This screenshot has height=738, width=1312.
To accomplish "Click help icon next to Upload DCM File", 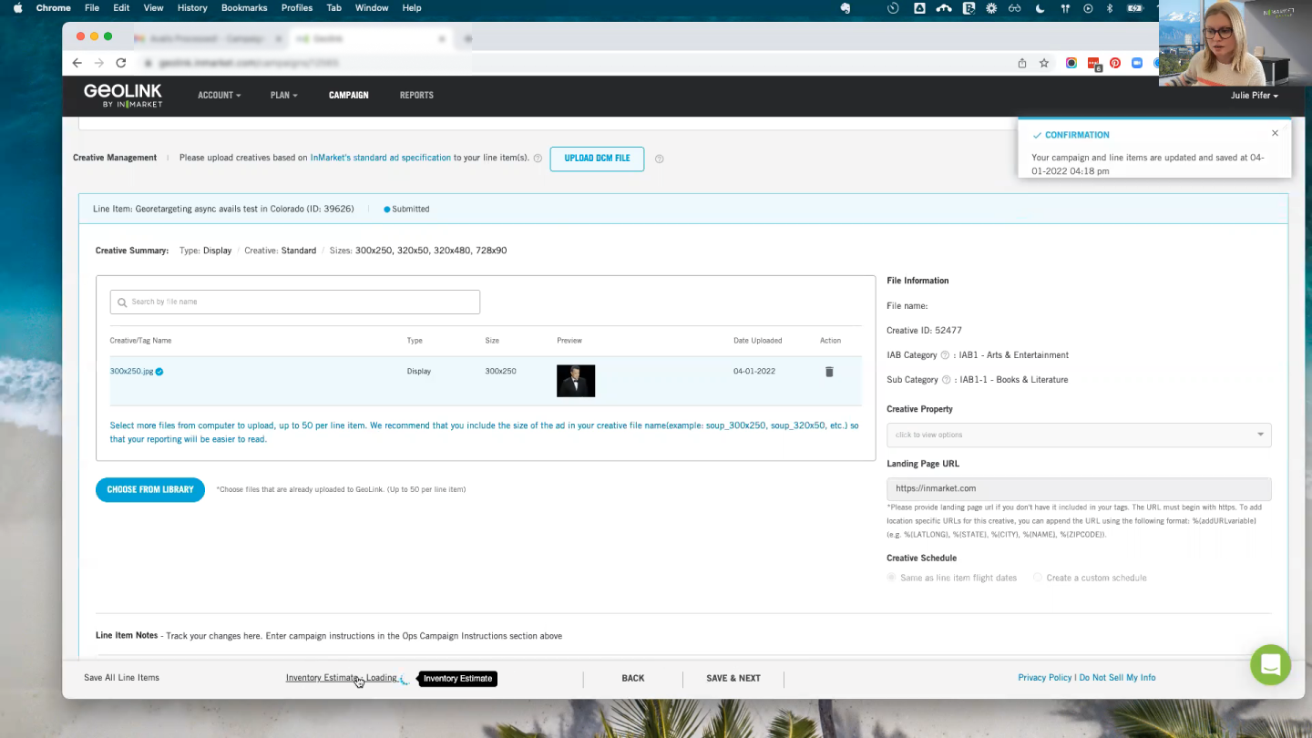I will [659, 159].
